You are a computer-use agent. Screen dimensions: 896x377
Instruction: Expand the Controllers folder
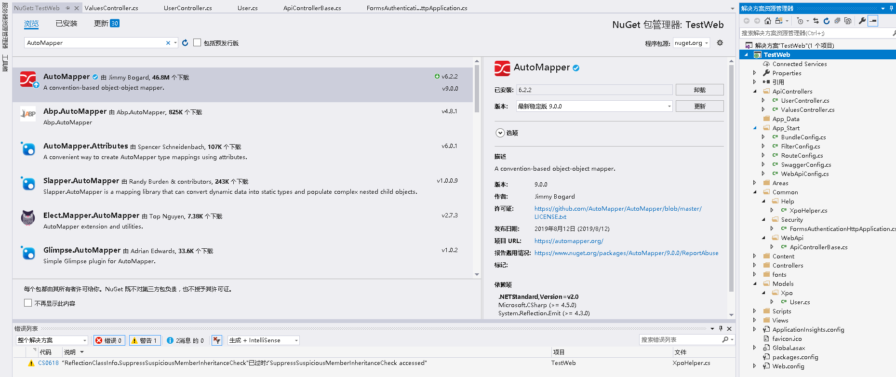tap(755, 265)
